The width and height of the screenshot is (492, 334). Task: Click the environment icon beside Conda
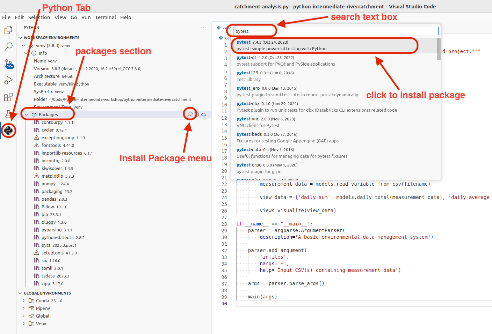coord(31,300)
